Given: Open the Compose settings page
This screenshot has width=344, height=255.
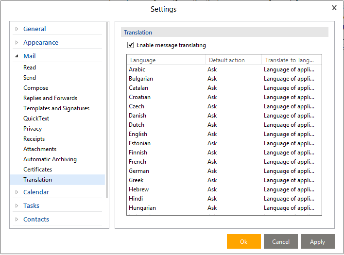Looking at the screenshot, I should click(x=36, y=88).
